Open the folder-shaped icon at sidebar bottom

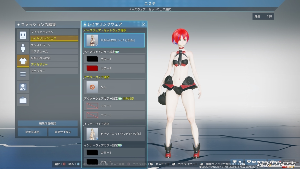click(x=23, y=100)
